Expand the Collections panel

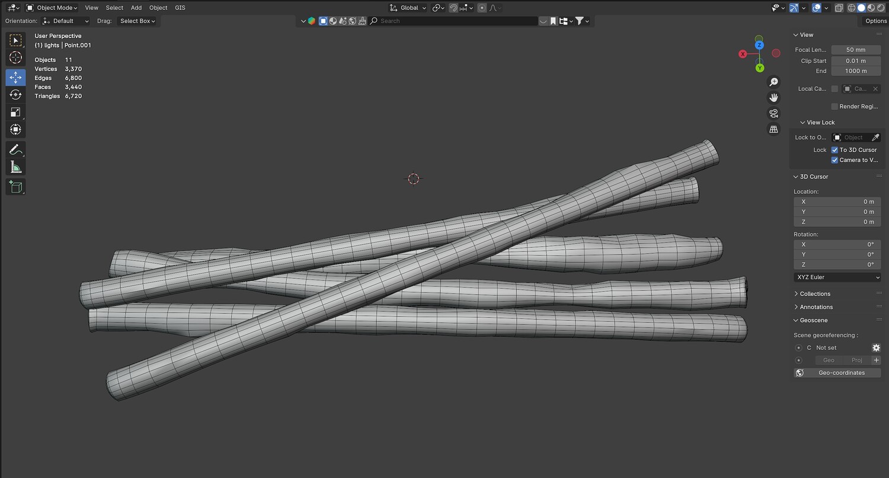tap(815, 294)
